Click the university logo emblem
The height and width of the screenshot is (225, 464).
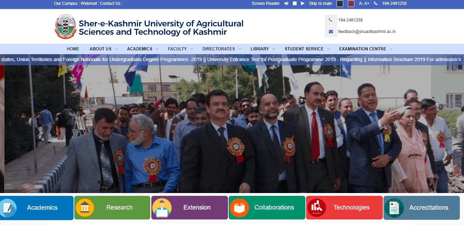(65, 27)
